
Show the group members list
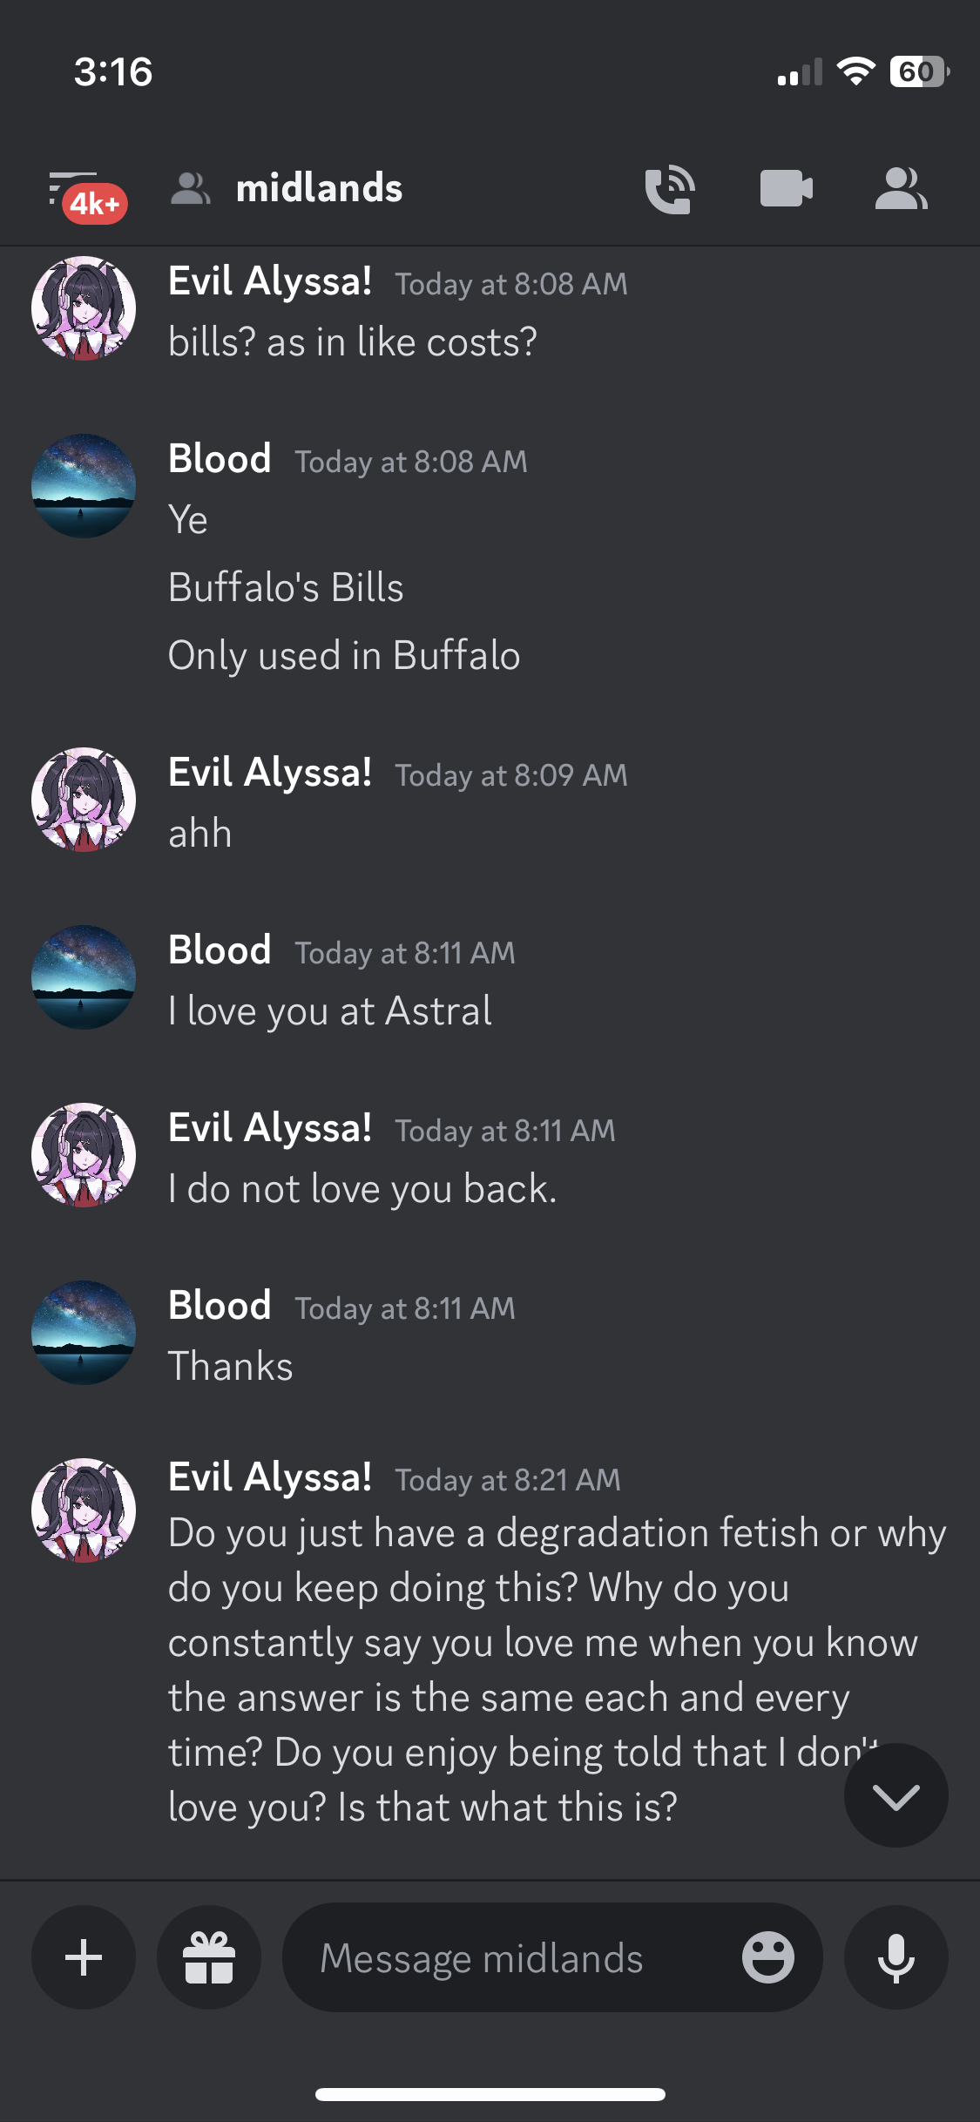tap(901, 189)
